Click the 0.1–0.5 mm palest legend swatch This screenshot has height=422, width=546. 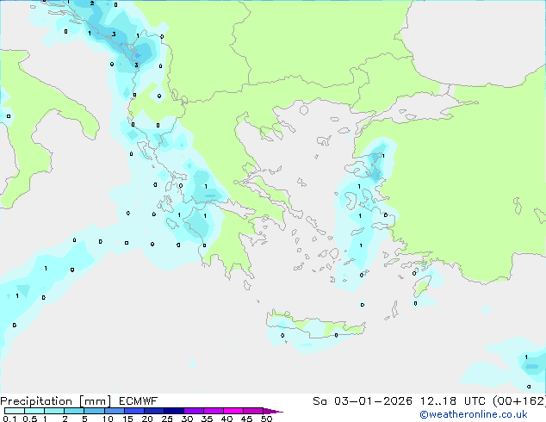(15, 411)
